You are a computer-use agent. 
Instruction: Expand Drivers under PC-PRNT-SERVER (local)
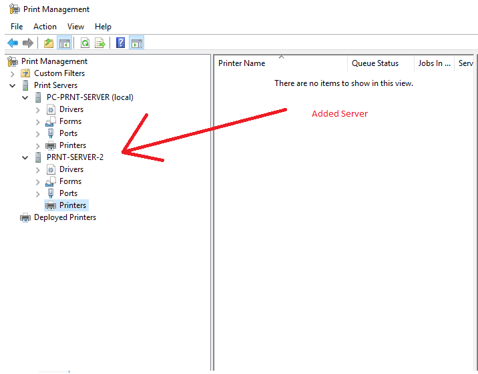(38, 110)
